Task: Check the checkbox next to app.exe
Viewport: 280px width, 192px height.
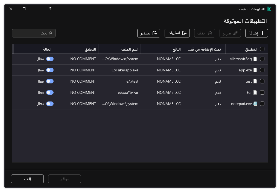Action: (262, 70)
